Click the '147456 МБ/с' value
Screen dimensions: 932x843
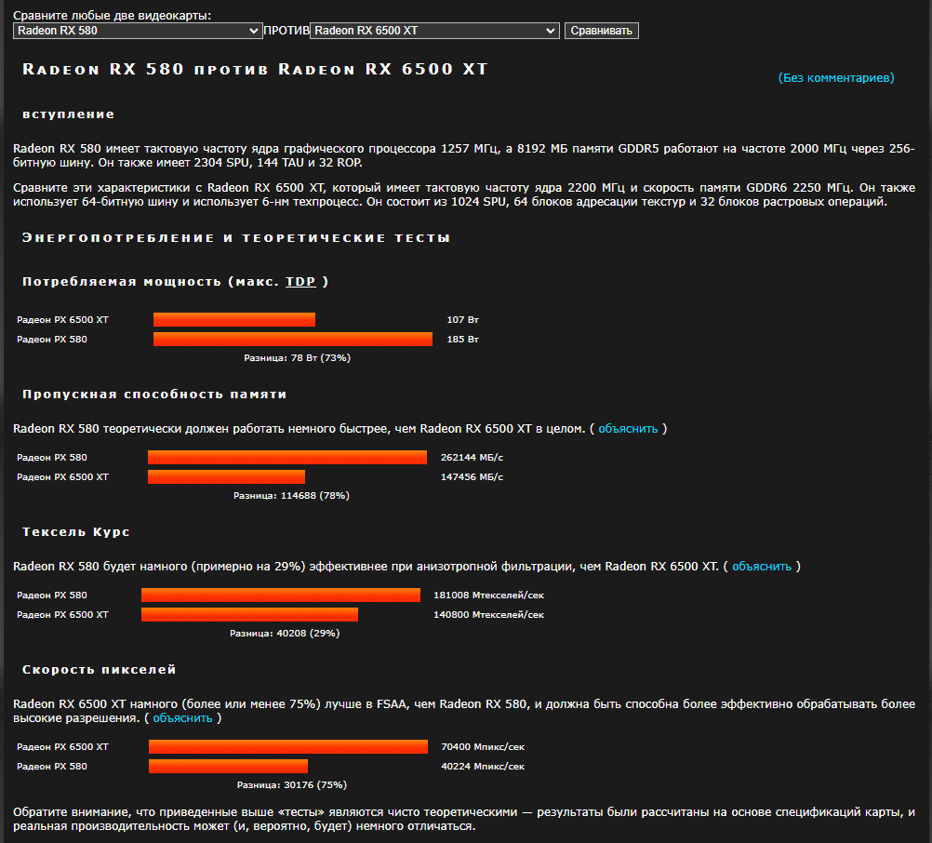coord(472,477)
